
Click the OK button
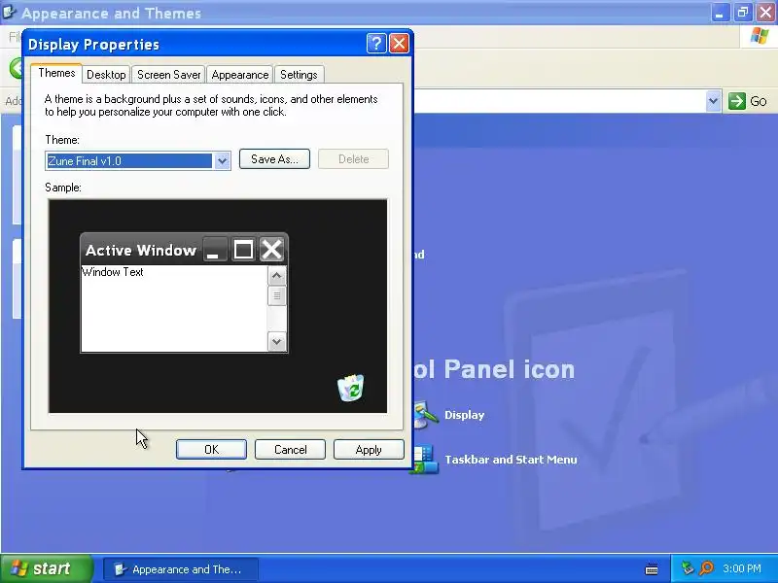(x=211, y=450)
